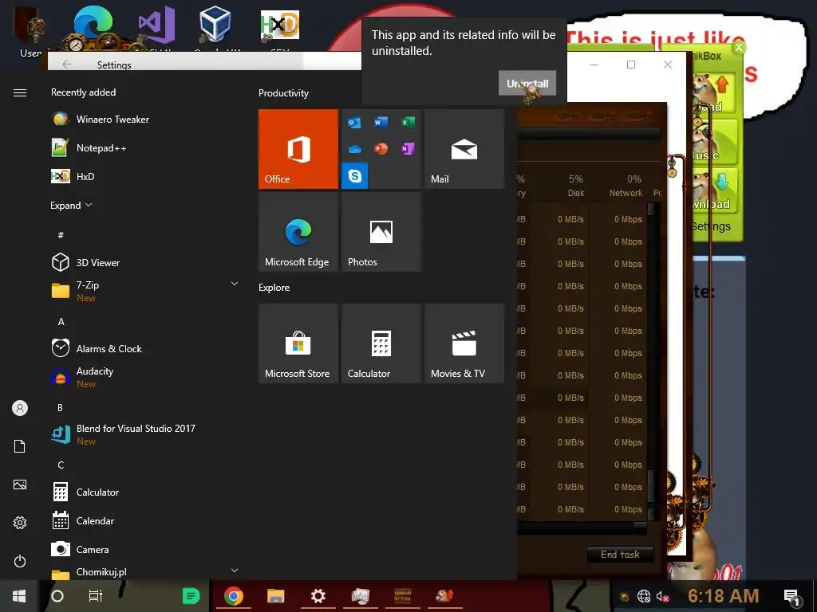The image size is (817, 612).
Task: Click the Settings label in the ChomikBox widget
Action: click(711, 227)
